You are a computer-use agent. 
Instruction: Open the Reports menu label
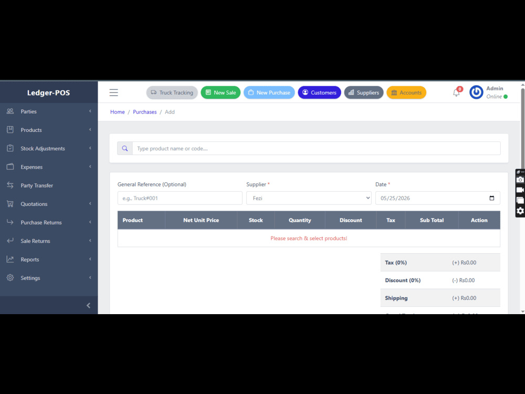[x=30, y=260]
